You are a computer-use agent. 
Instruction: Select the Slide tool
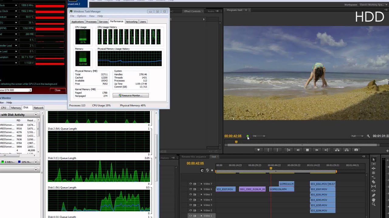[x=374, y=191]
